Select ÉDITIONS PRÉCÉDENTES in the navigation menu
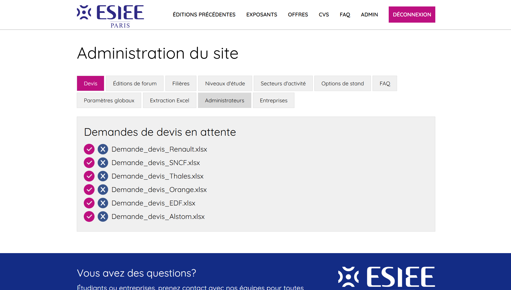 pyautogui.click(x=204, y=15)
